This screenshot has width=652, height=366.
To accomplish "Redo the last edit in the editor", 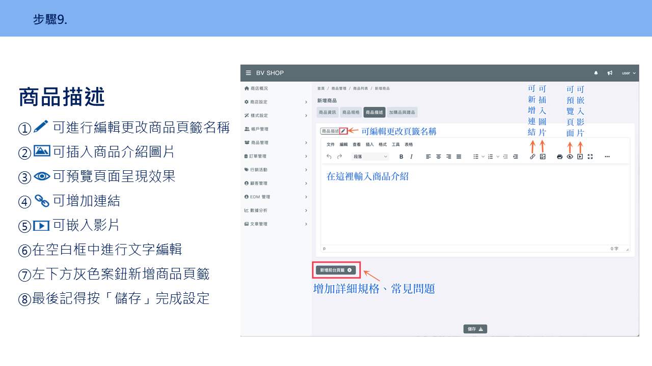I will [339, 157].
